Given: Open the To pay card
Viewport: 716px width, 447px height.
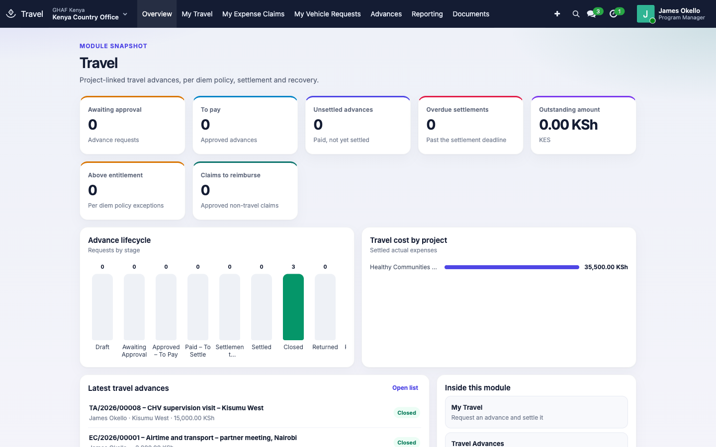Looking at the screenshot, I should tap(245, 125).
